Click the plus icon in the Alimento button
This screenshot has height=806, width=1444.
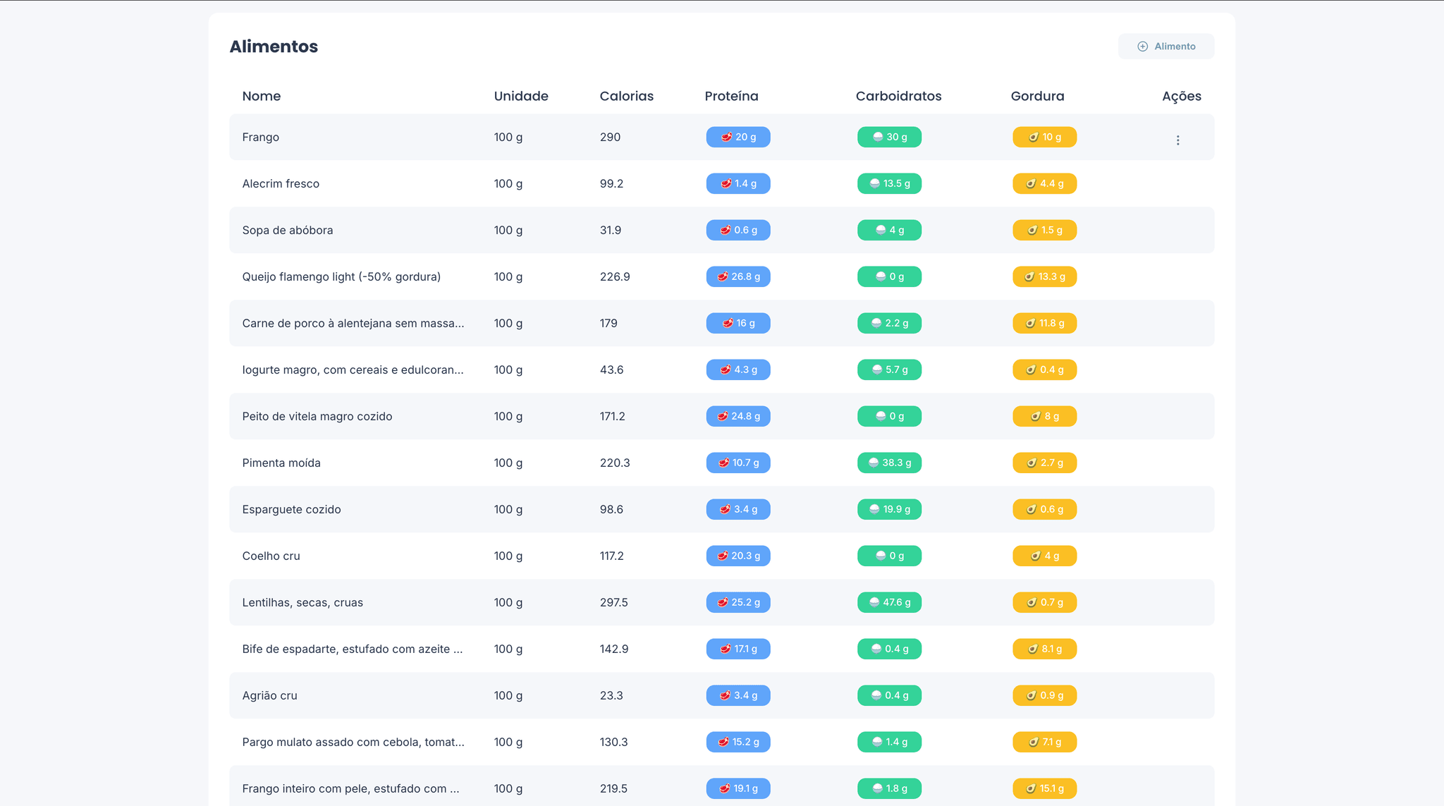click(x=1142, y=46)
